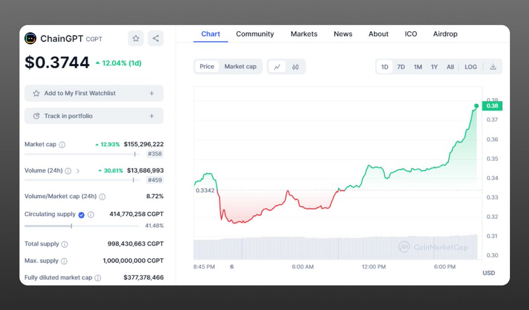Open the share icon next to the star
Screen dimensions: 529x310
(156, 39)
